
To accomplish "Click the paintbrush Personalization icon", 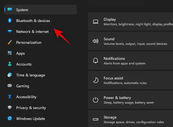I will 10,42.
